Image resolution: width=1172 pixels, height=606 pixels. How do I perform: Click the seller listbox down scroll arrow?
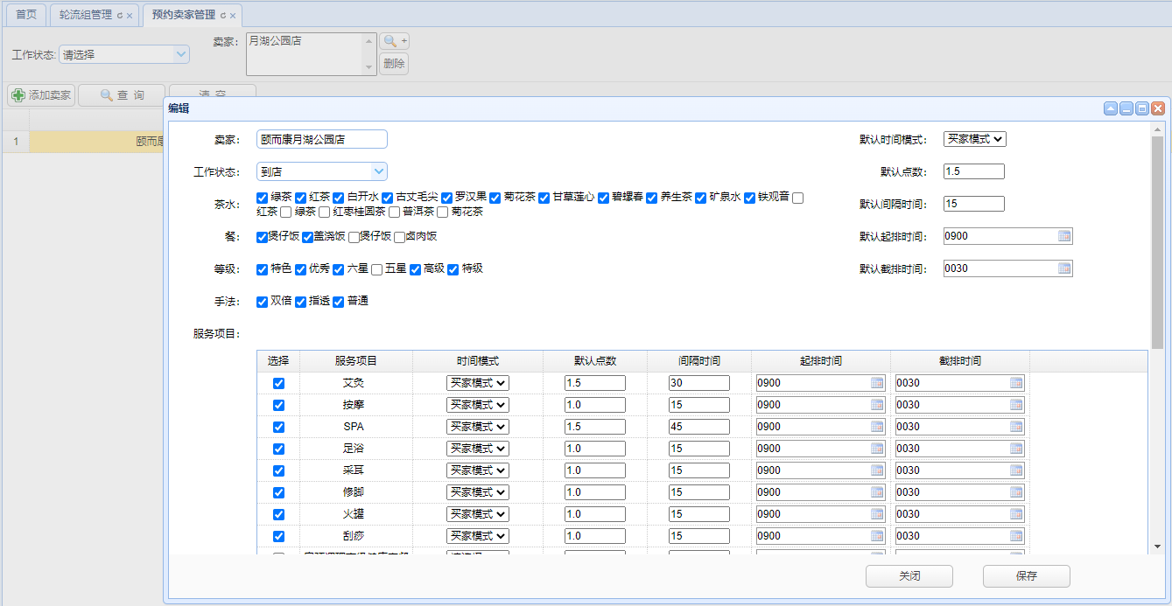[x=369, y=67]
